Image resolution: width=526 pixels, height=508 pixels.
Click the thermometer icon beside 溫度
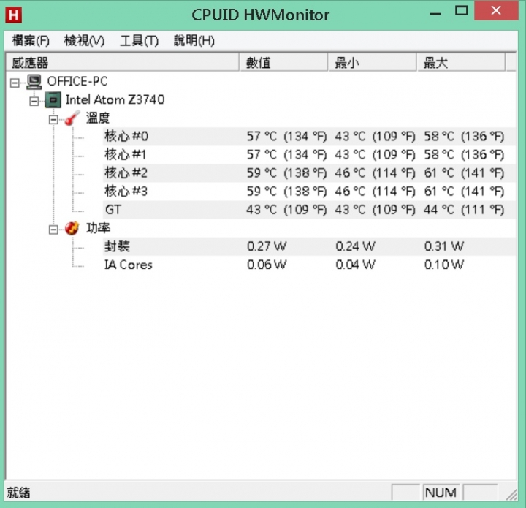pos(72,118)
